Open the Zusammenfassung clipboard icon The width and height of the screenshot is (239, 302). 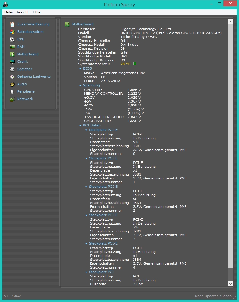coord(12,24)
